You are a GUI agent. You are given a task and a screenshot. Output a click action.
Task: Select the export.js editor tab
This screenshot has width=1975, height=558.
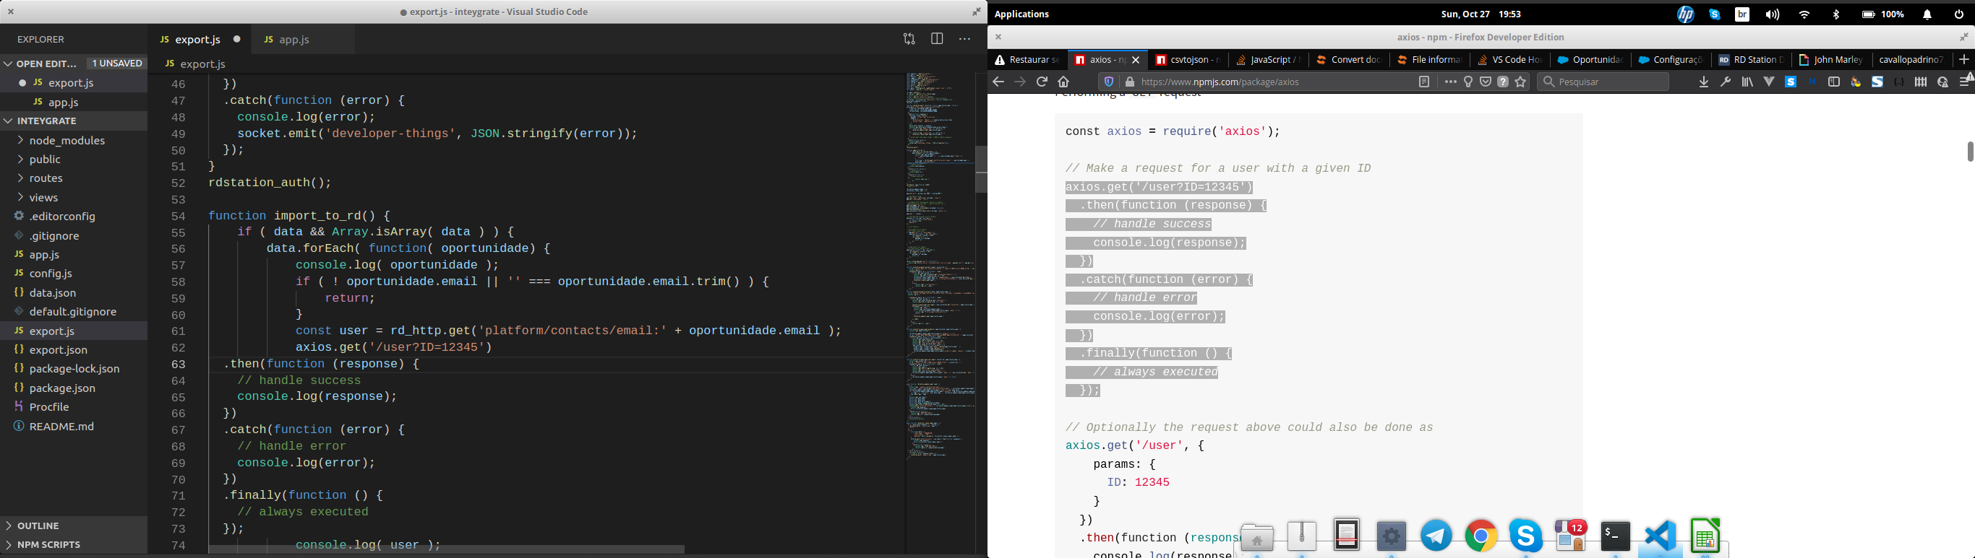pyautogui.click(x=198, y=39)
